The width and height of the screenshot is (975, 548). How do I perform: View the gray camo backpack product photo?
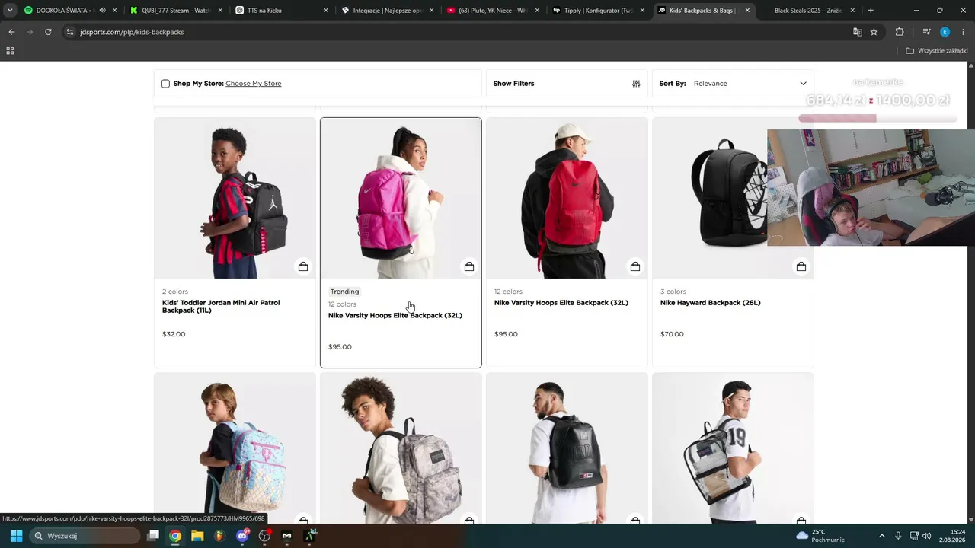(x=401, y=449)
